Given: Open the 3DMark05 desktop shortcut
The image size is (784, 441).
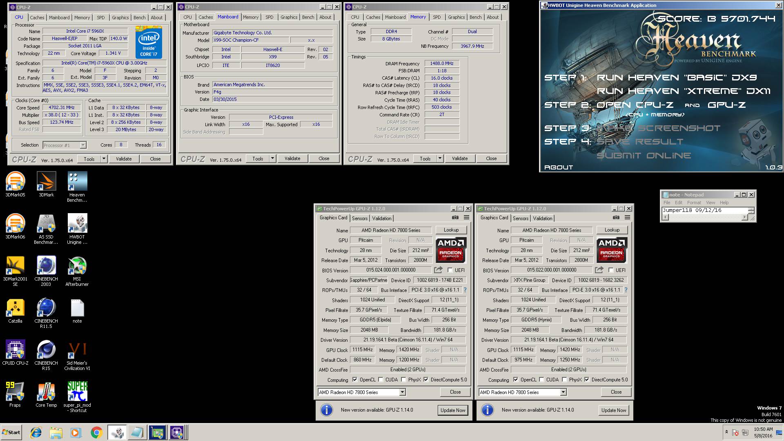Looking at the screenshot, I should coord(15,185).
